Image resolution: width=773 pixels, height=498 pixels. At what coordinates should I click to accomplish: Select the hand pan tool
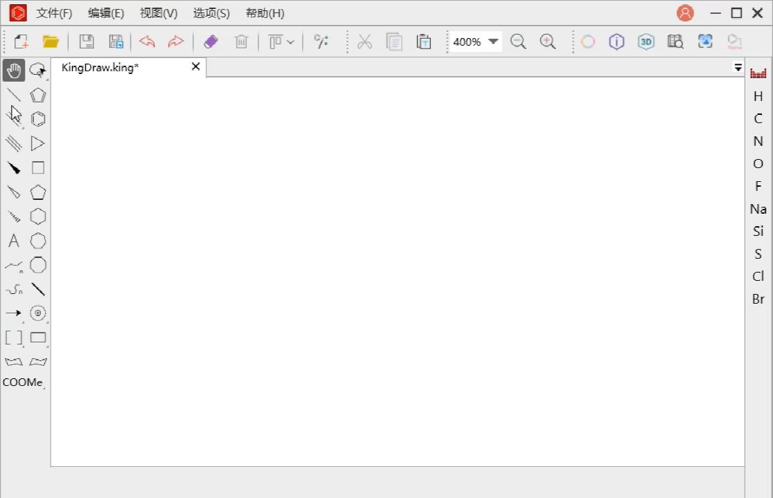coord(14,71)
